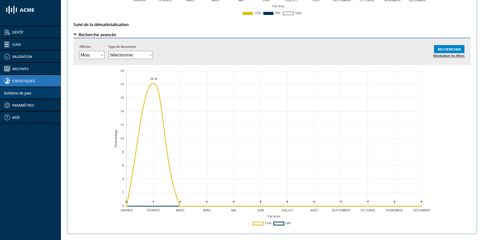Go to the Archives menu entry
The width and height of the screenshot is (483, 240).
20,69
